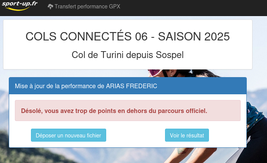Click the word SAISON 2025 in title

tap(194, 37)
